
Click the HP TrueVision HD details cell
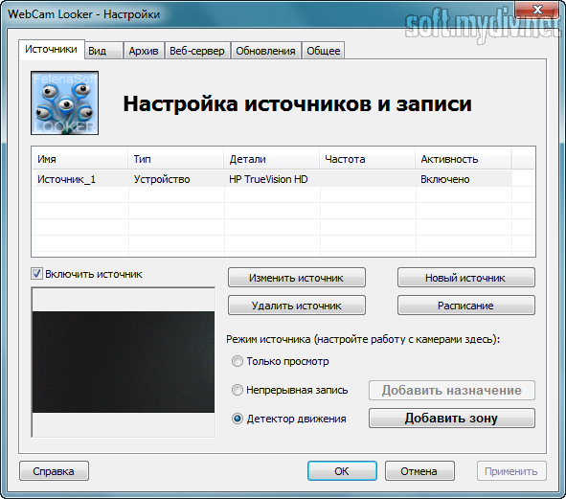point(268,179)
